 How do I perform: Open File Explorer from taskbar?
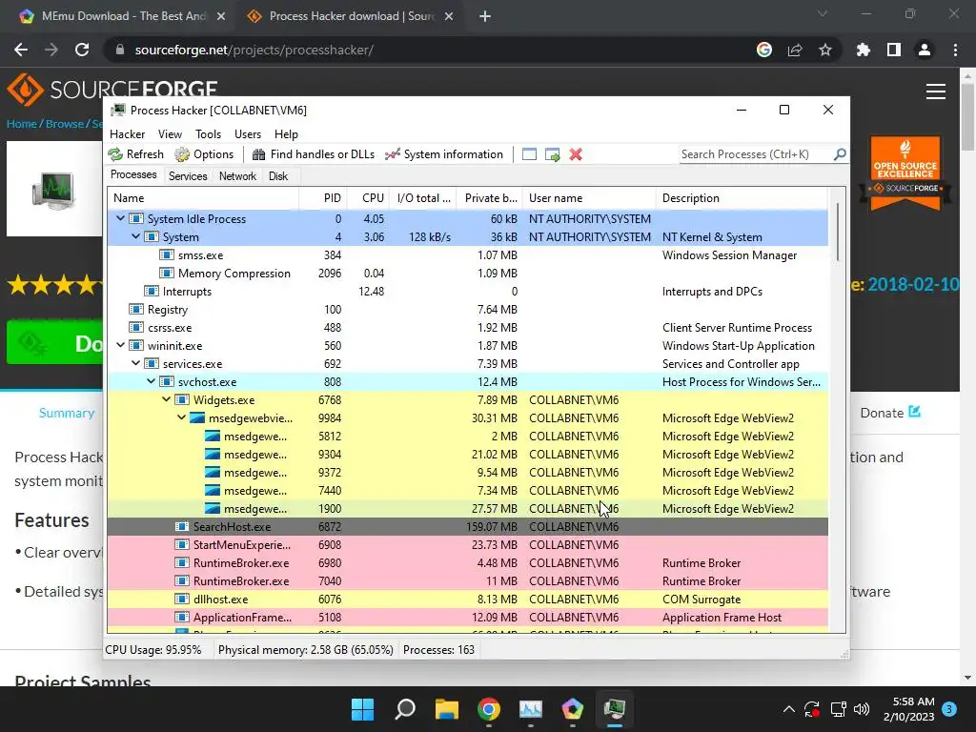[447, 709]
